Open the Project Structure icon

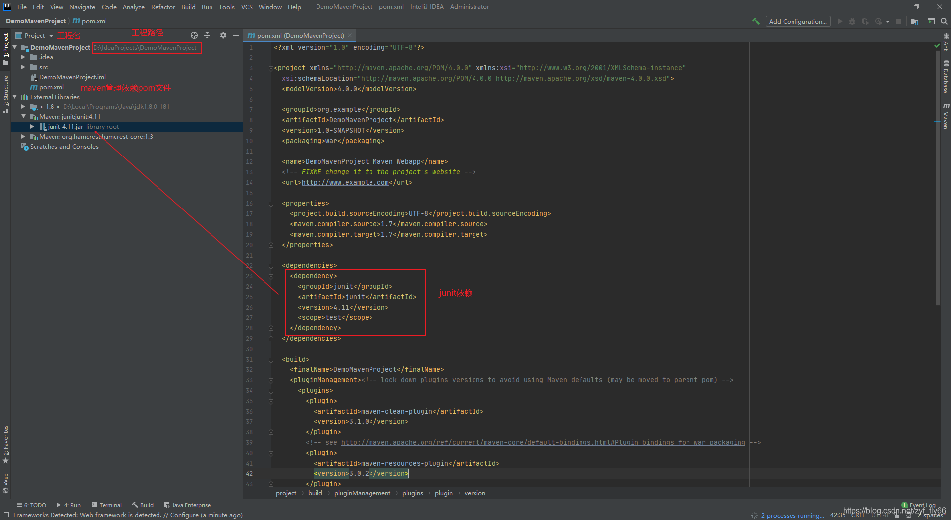[915, 21]
